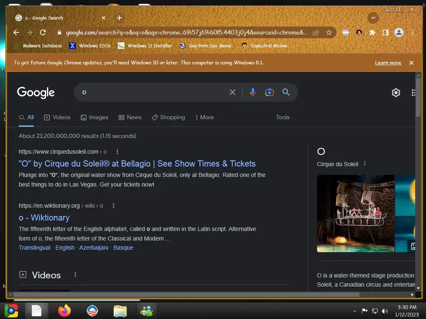Expand the tab search chevron
The image size is (426, 319).
coord(373,18)
